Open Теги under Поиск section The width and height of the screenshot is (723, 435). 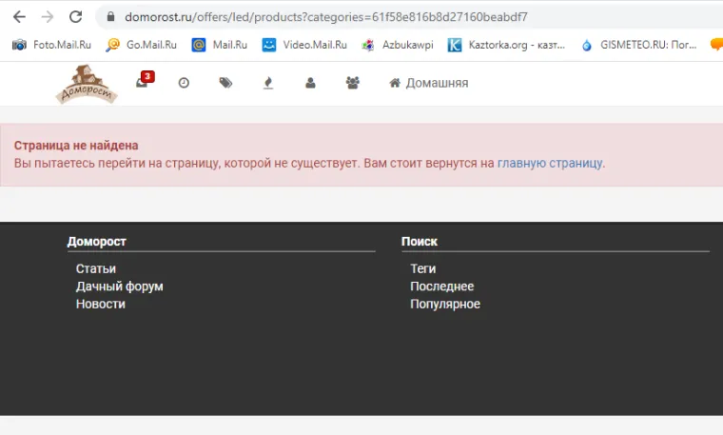click(423, 268)
